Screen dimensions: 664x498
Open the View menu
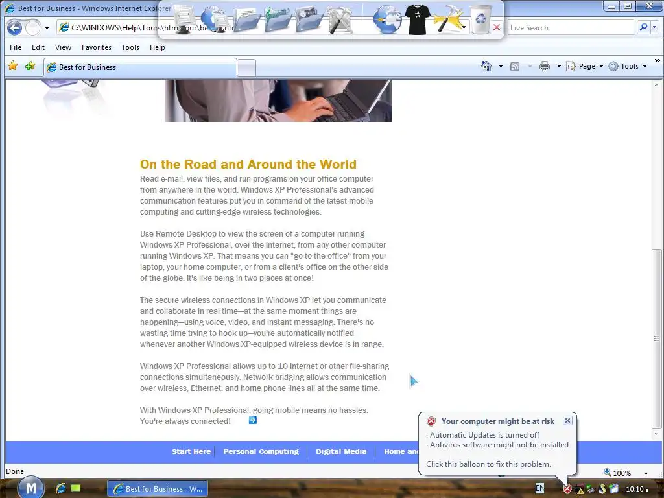click(63, 47)
